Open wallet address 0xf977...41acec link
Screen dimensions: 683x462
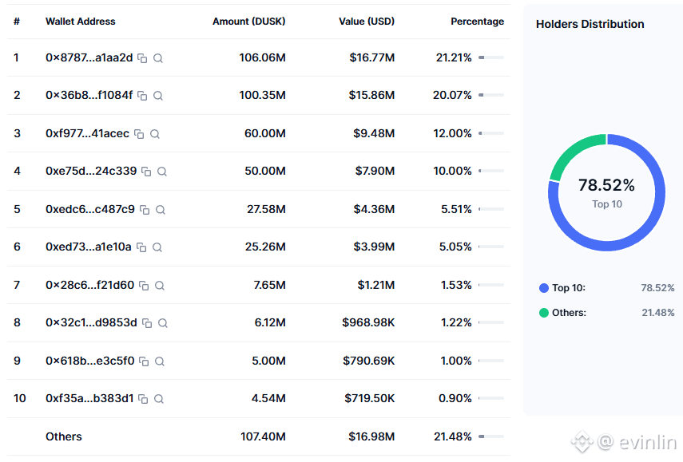(x=87, y=133)
